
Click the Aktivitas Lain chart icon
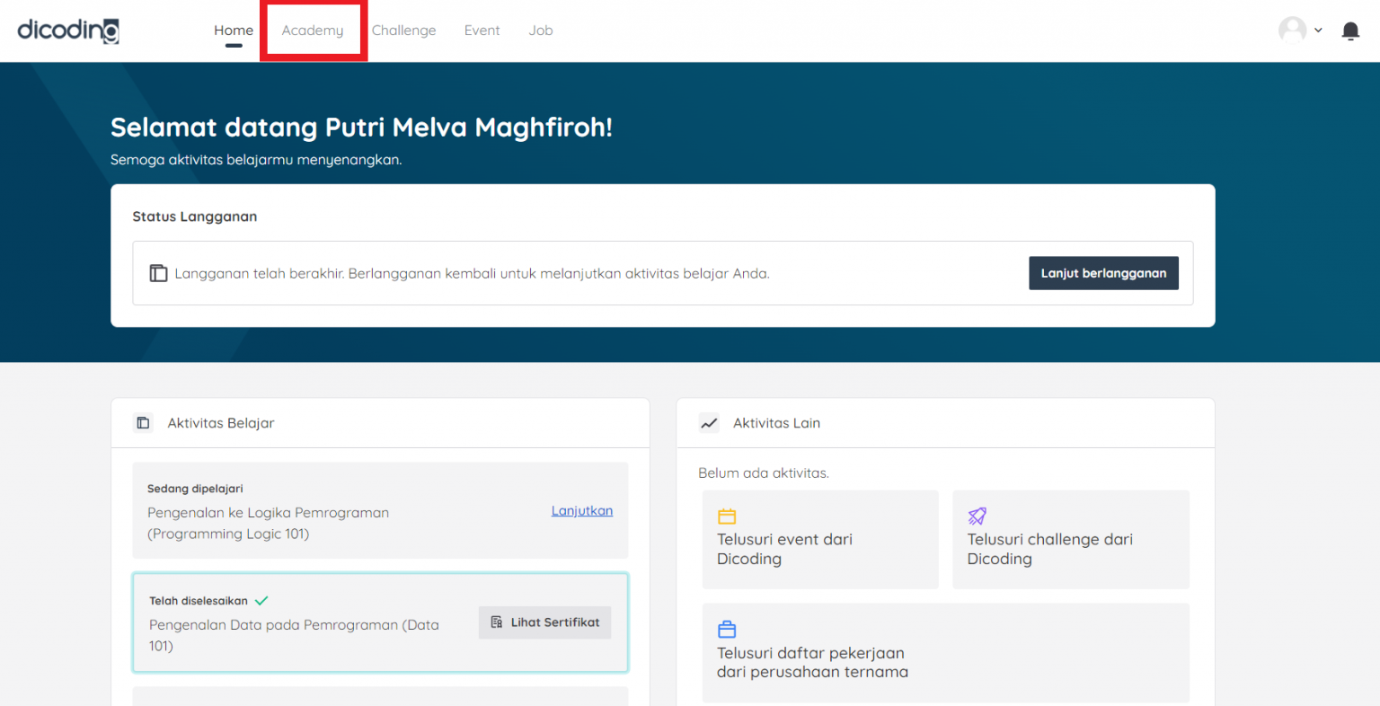pyautogui.click(x=709, y=422)
